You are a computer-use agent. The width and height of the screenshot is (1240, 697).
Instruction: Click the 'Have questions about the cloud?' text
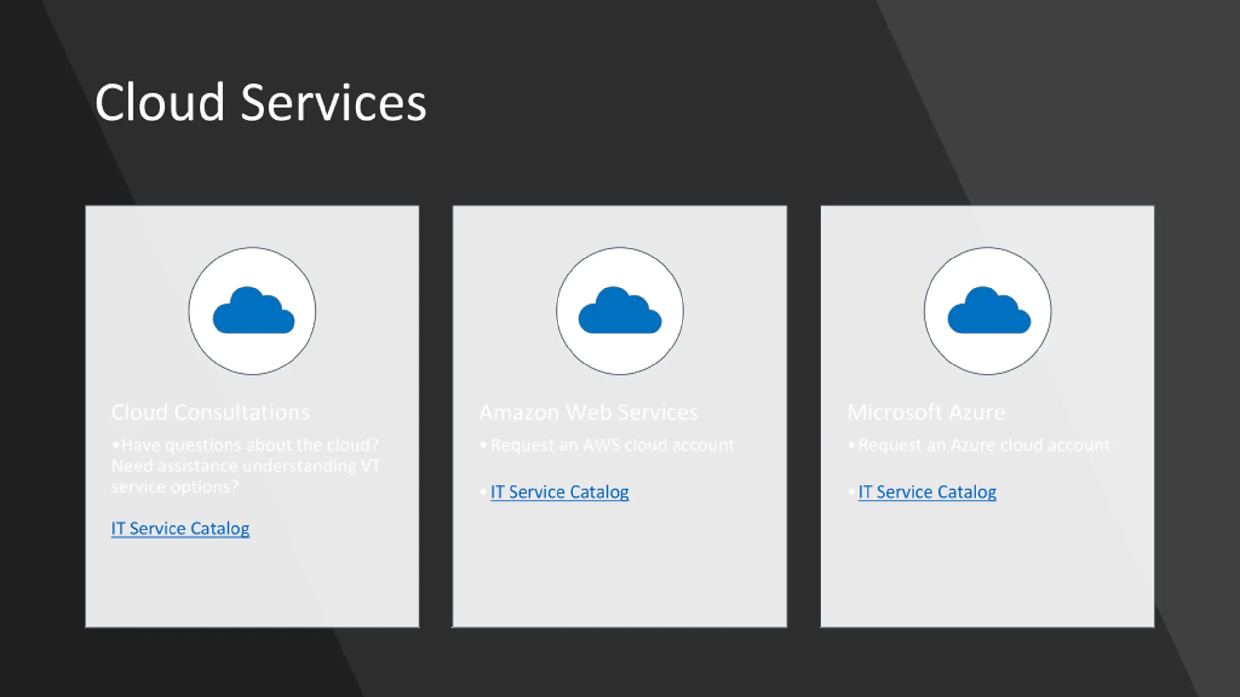coord(250,445)
